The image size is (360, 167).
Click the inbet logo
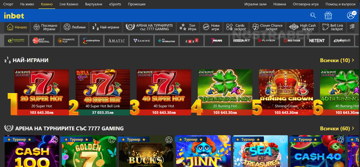pyautogui.click(x=14, y=16)
